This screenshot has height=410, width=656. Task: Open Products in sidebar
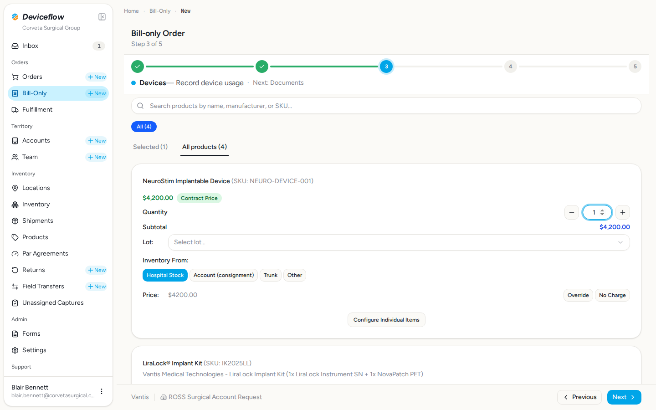(x=58, y=237)
